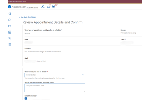
Task: Expand the meeting type dropdown arrow
Action: (x=83, y=75)
